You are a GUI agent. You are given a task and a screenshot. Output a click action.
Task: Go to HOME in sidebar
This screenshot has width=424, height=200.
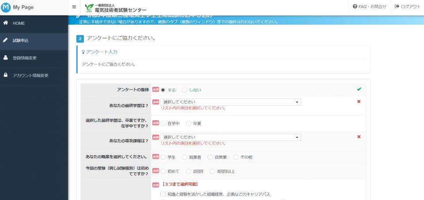pos(19,23)
